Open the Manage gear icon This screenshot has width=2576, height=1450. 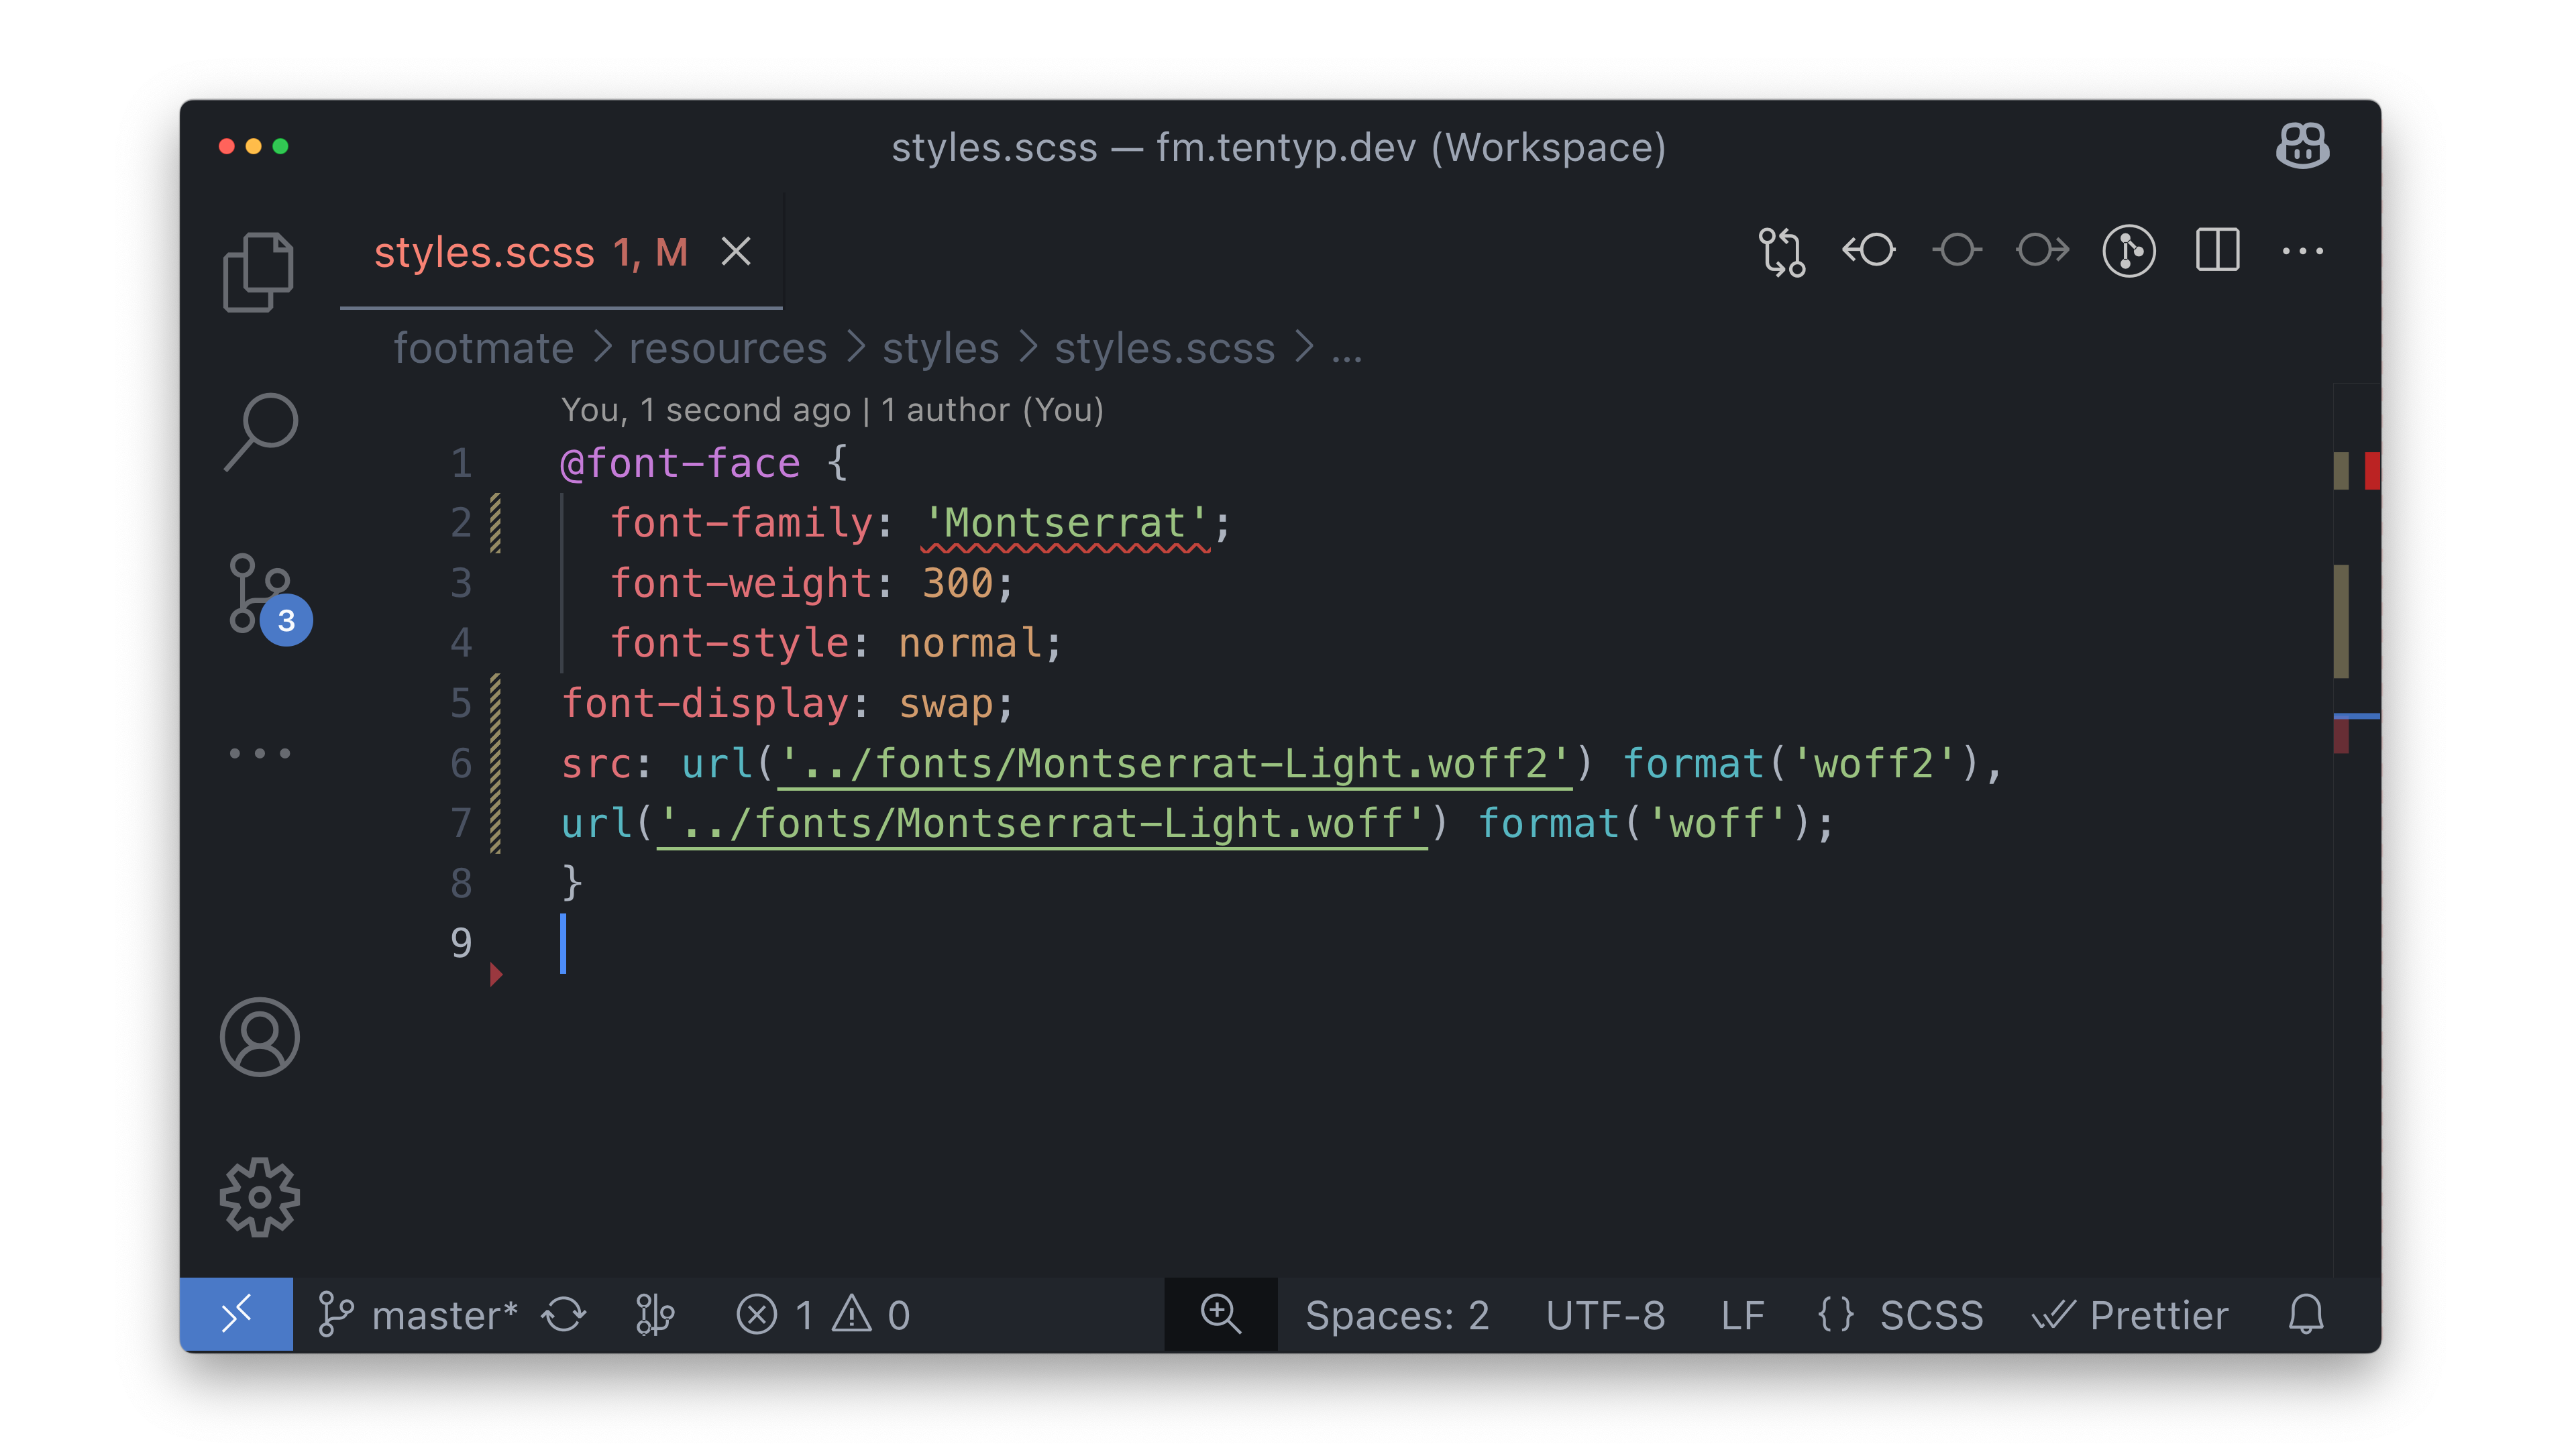[260, 1197]
